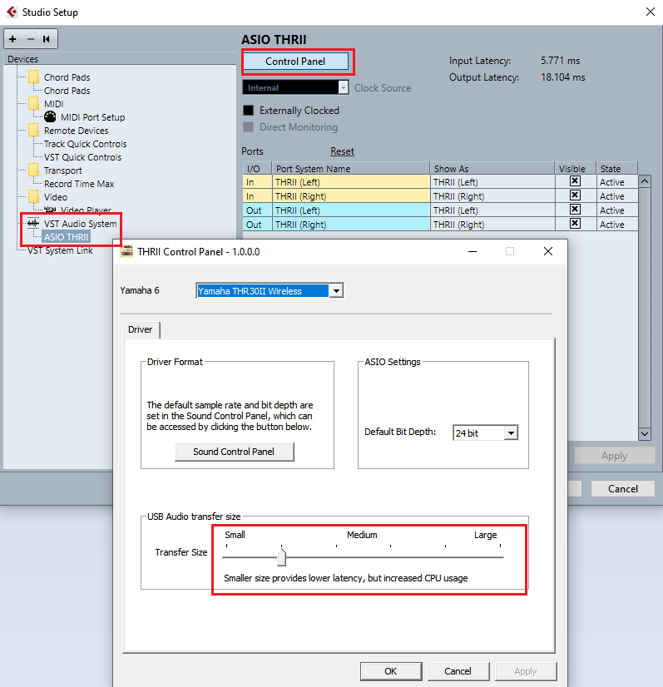Click Show As cell for In THRII (Left)
663x687 pixels.
(x=492, y=182)
